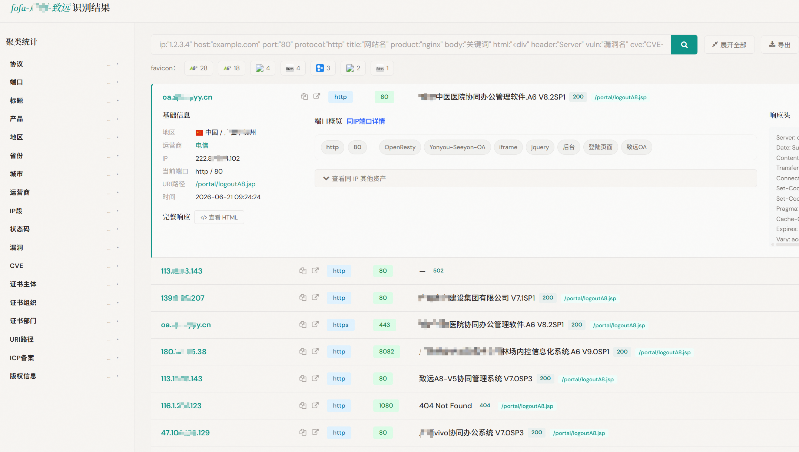Open the https 443 row externally
This screenshot has width=799, height=452.
(315, 324)
